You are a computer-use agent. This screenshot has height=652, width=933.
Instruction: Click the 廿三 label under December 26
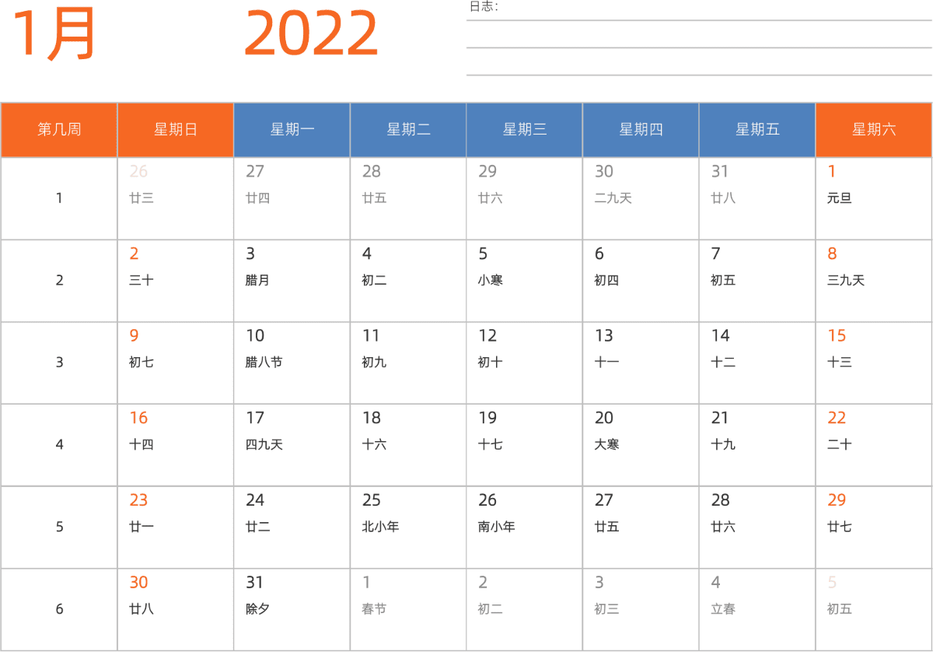click(142, 198)
